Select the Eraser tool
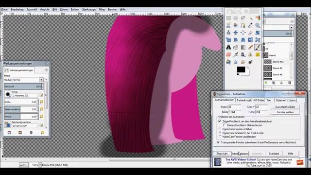 [228, 54]
